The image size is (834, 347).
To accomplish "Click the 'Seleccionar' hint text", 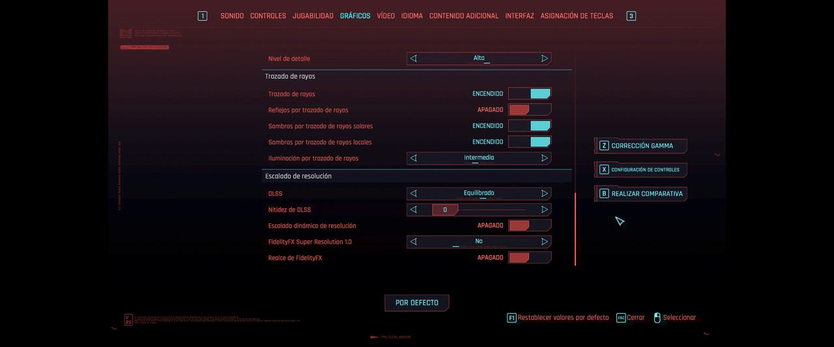I will 680,318.
